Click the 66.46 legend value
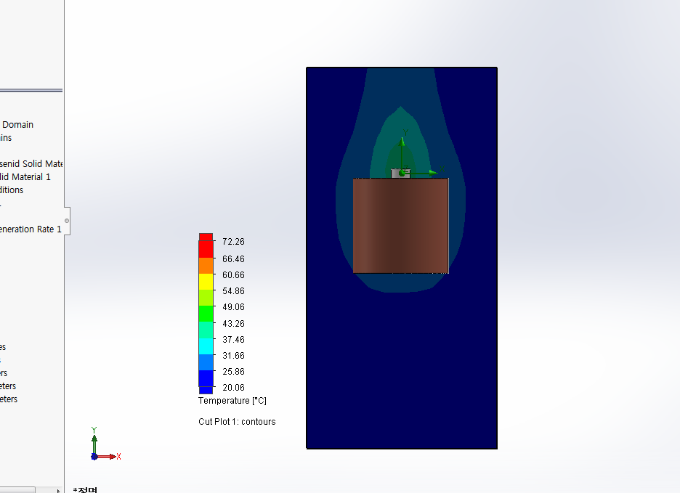Viewport: 680px width, 493px height. pyautogui.click(x=233, y=259)
